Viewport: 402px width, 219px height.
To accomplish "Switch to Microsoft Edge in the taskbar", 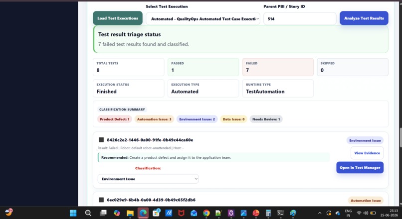I will click(x=143, y=213).
